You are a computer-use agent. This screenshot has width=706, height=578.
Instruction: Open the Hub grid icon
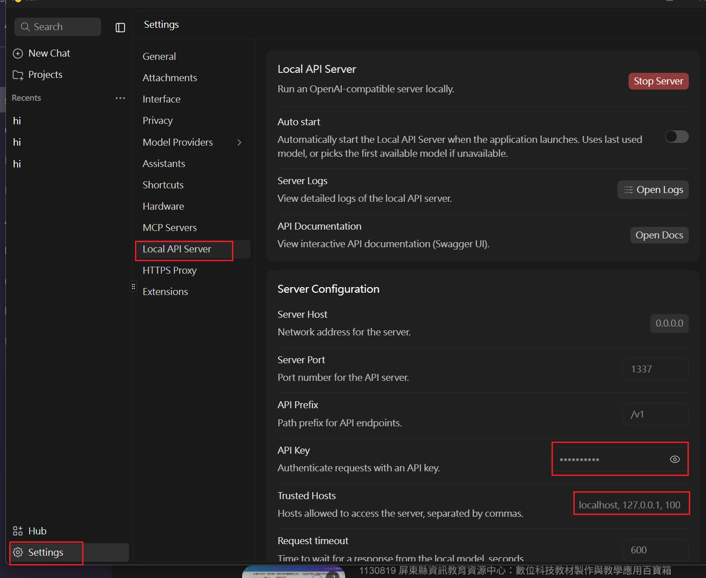tap(18, 531)
